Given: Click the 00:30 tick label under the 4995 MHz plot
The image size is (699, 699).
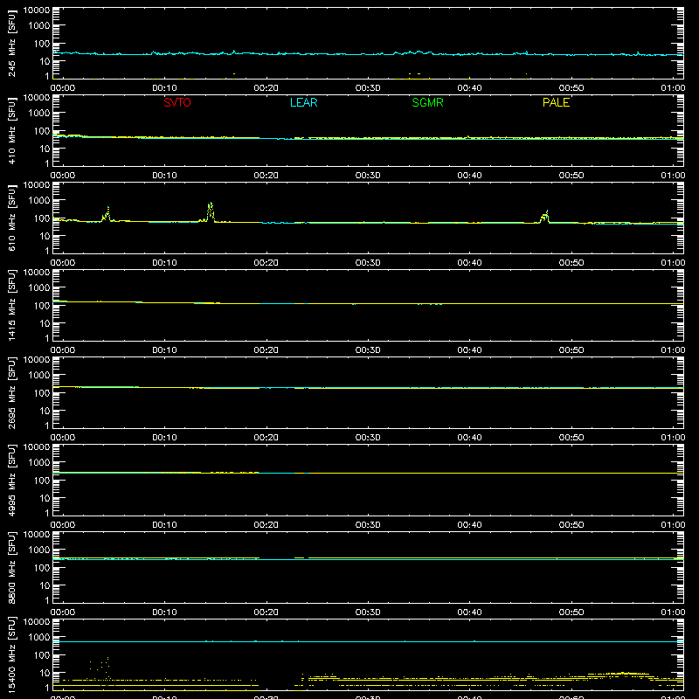Looking at the screenshot, I should coord(368,525).
